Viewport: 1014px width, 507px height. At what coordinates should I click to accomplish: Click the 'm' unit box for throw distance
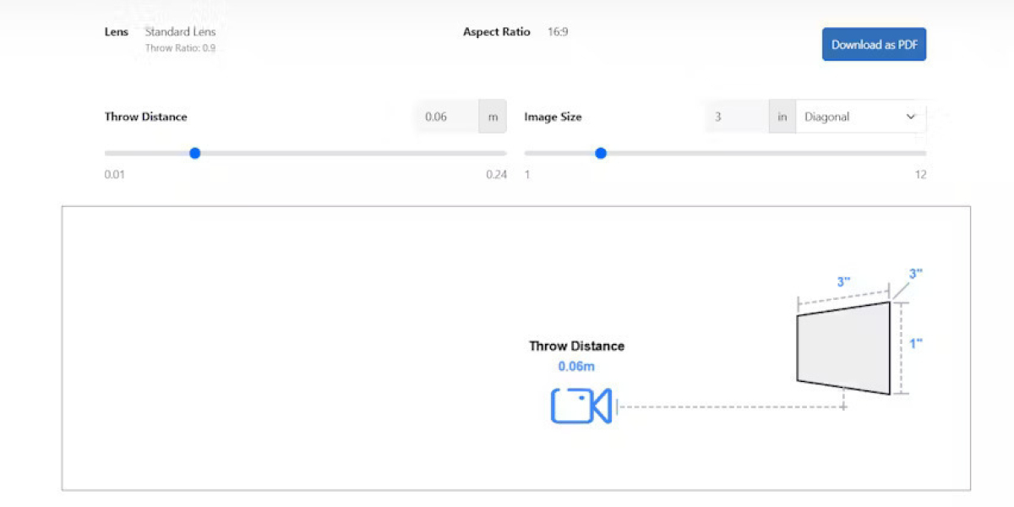493,117
